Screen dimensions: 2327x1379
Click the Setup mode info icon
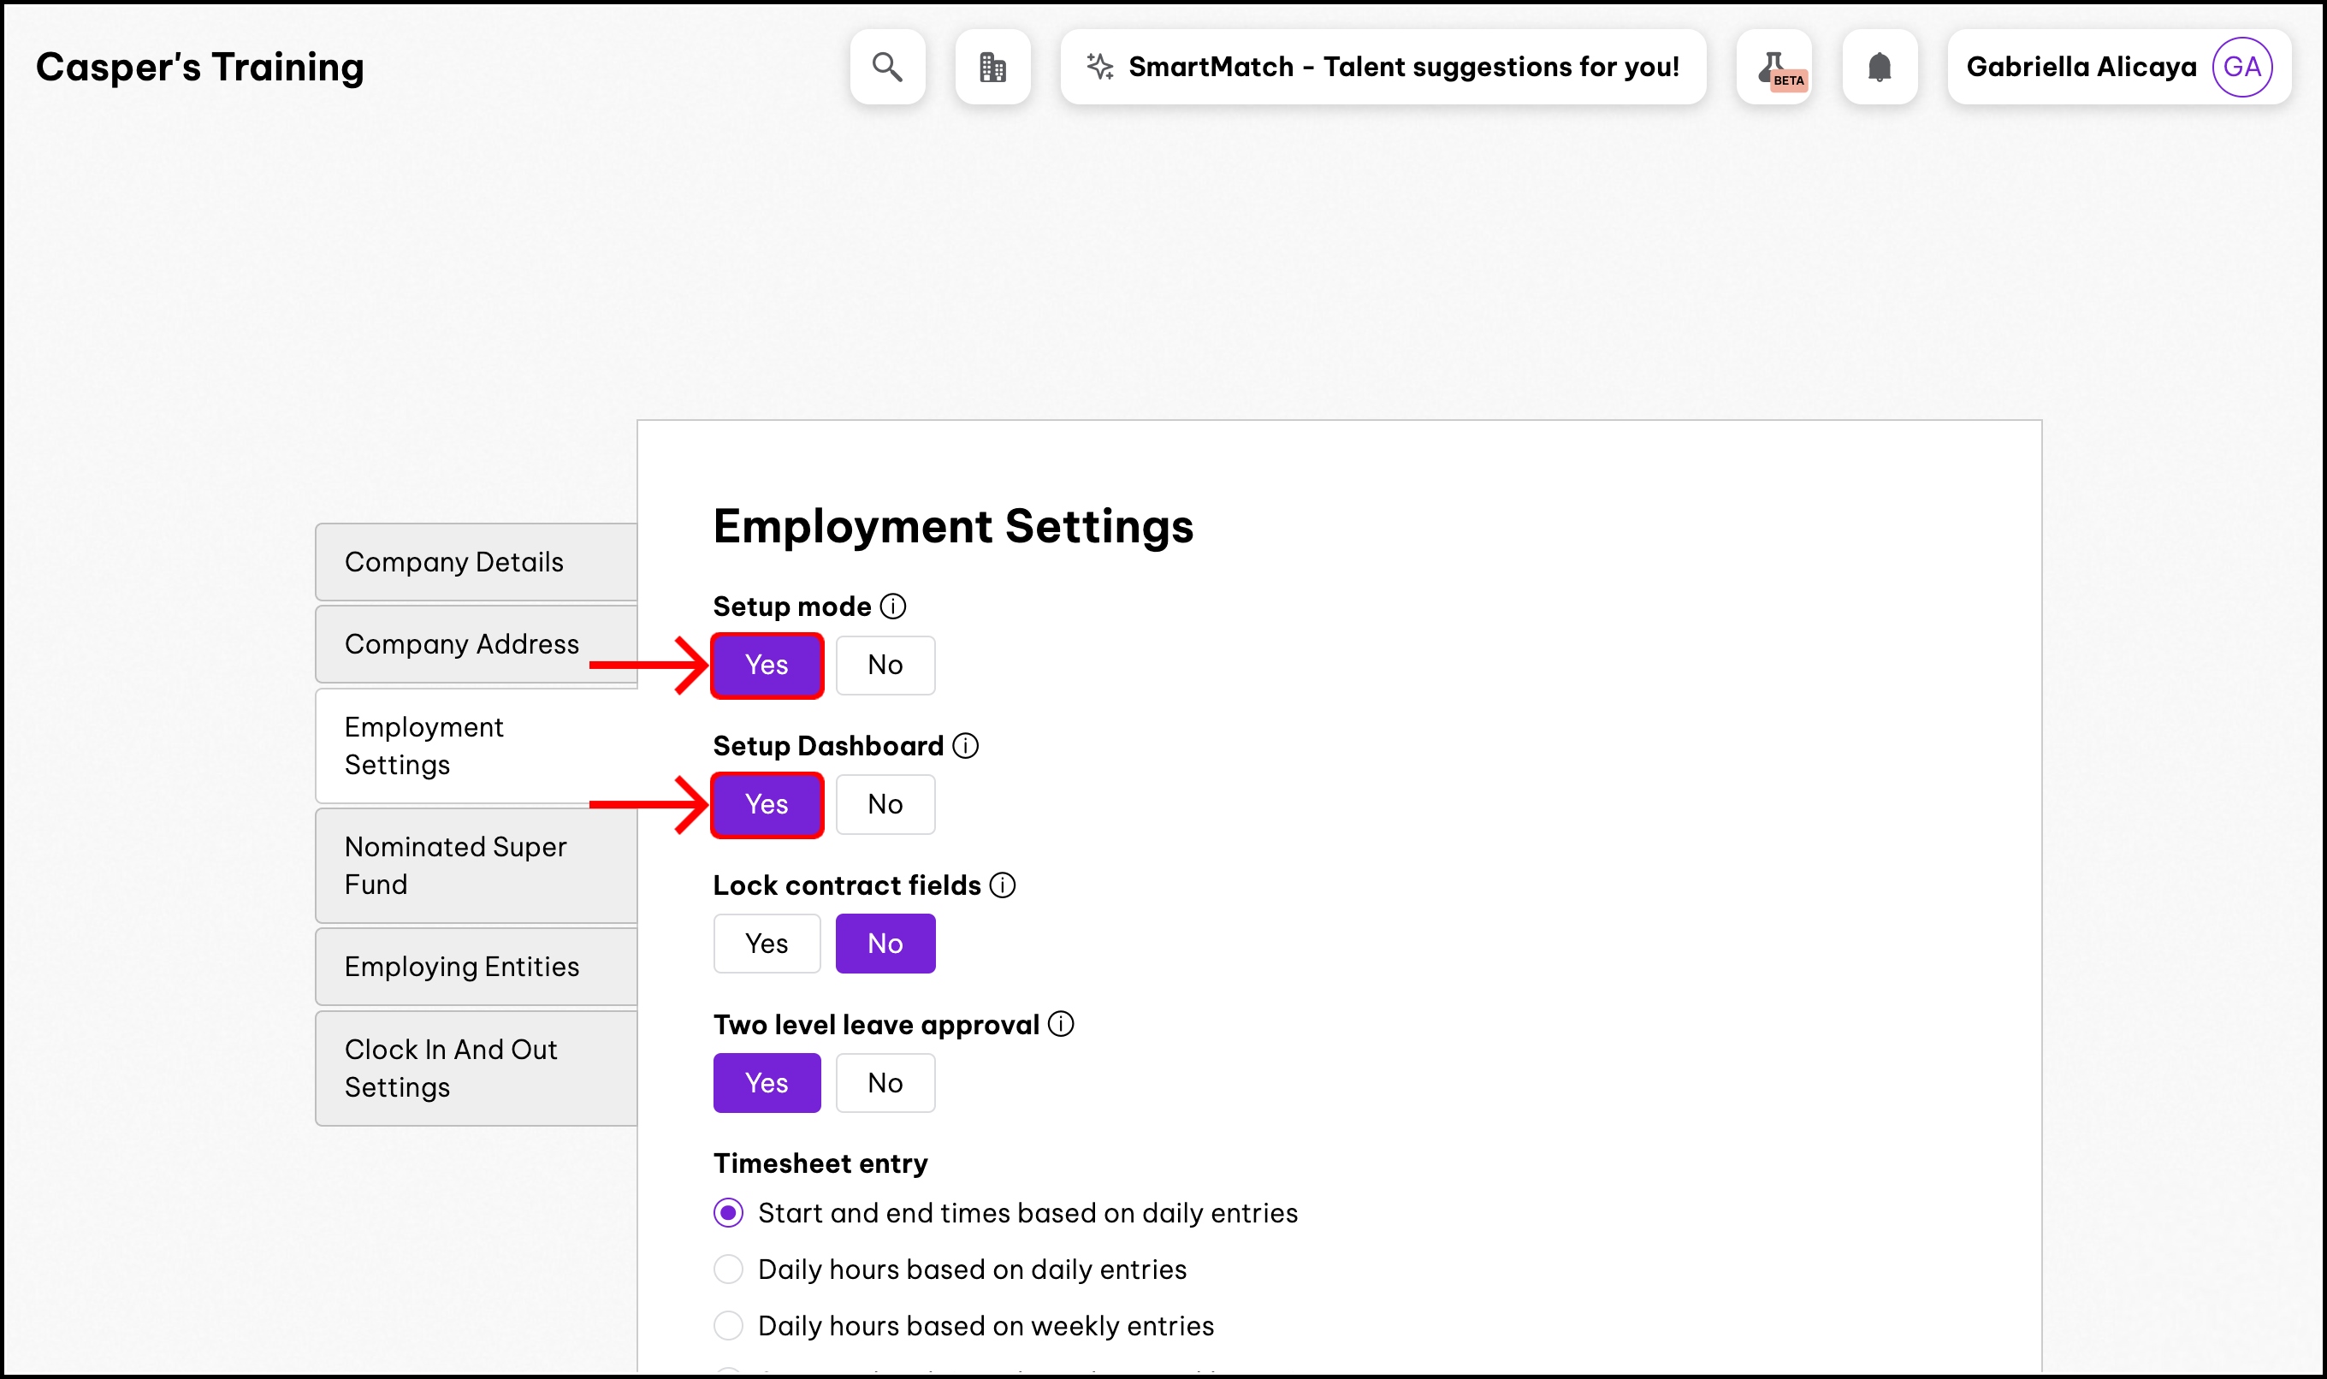[x=893, y=607]
